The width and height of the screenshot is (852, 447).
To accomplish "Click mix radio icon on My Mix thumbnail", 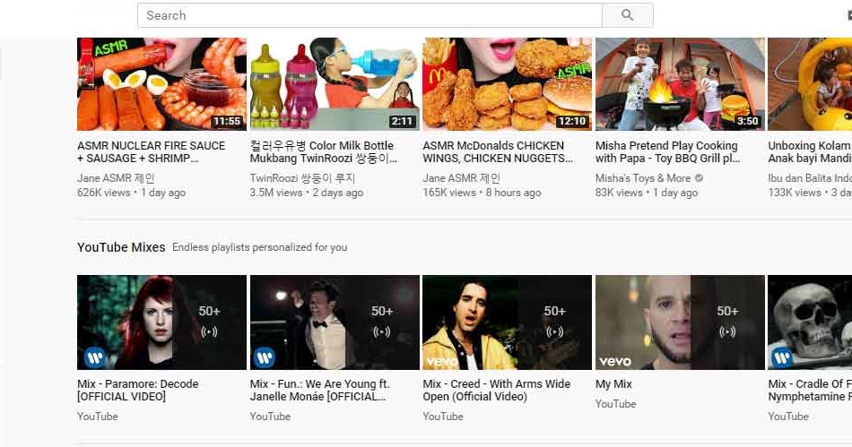I will pyautogui.click(x=727, y=331).
